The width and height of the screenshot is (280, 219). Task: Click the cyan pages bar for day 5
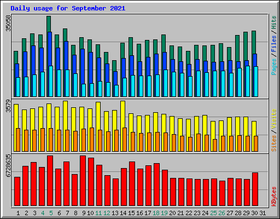51,82
